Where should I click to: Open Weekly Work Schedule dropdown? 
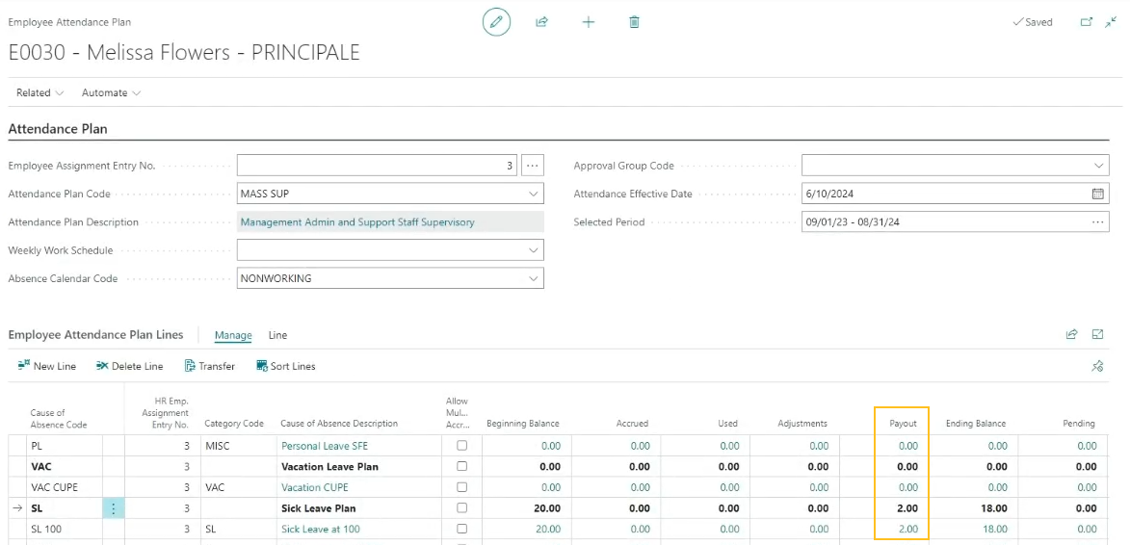click(534, 249)
